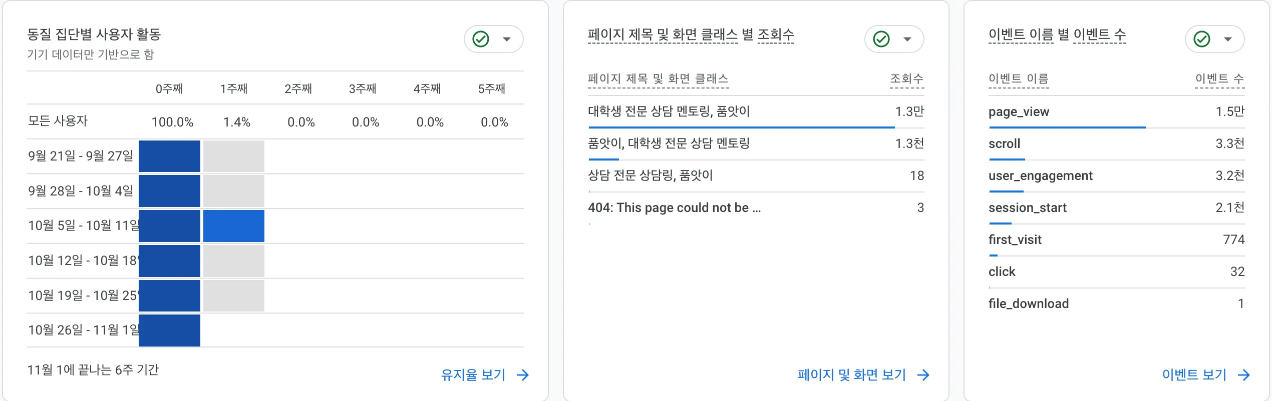
Task: Click the green check icon on 페이지 제목 및 화면 클래스 card
Action: click(881, 39)
